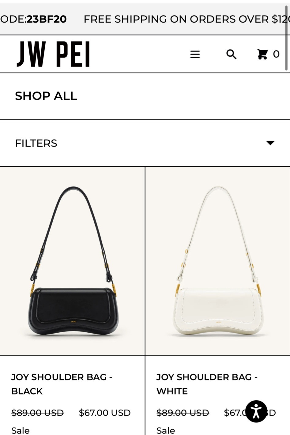The image size is (290, 435).
Task: Click the FILTERS label
Action: pos(36,143)
